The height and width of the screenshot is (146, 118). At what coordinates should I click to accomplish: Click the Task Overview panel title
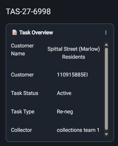pyautogui.click(x=36, y=33)
